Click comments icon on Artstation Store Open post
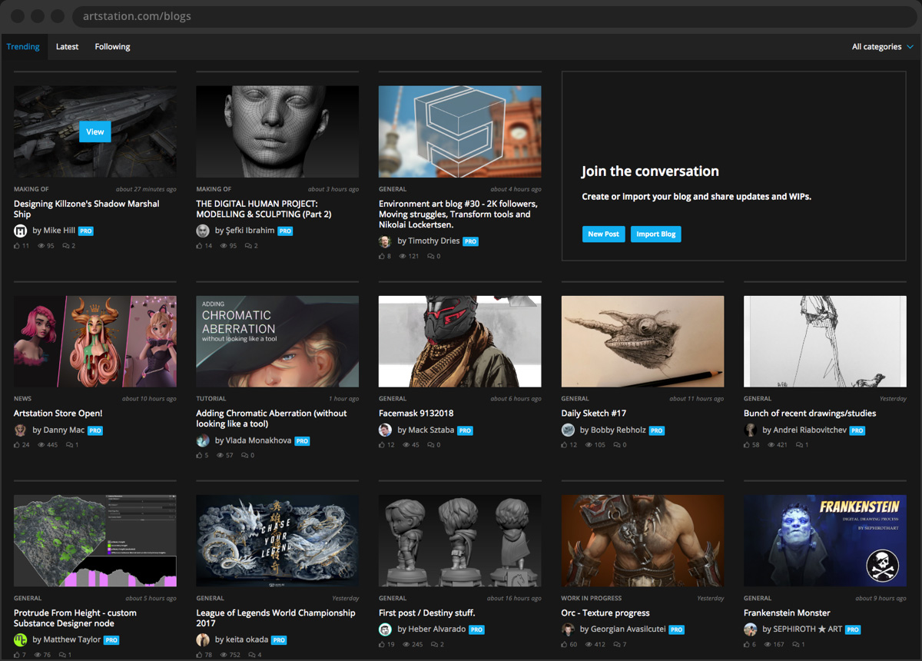 click(x=68, y=445)
